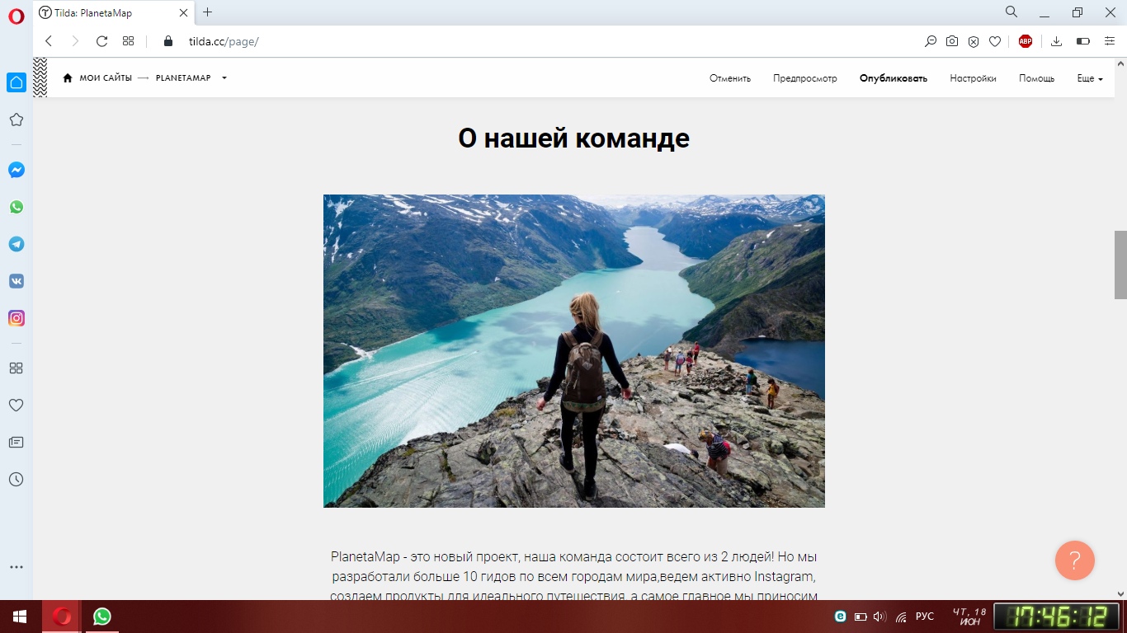Expand the Еще menu
Image resolution: width=1127 pixels, height=633 pixels.
pos(1090,78)
